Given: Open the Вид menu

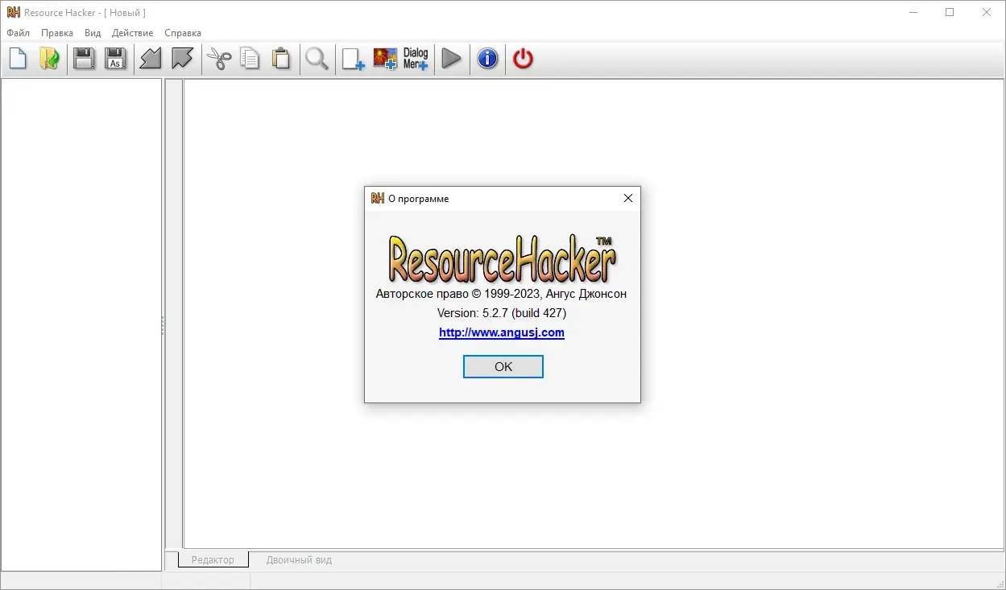Looking at the screenshot, I should click(93, 33).
